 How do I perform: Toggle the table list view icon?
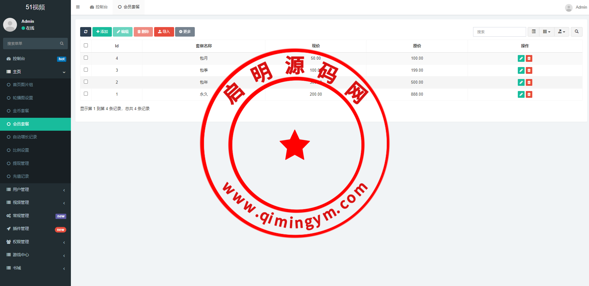534,32
